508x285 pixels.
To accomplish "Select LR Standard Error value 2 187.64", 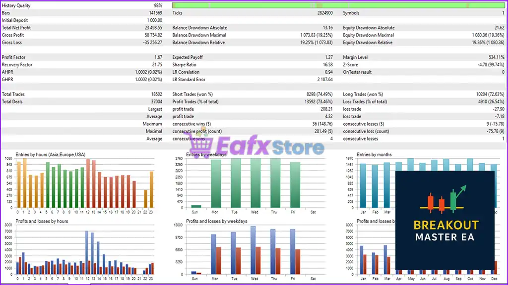I will (x=325, y=80).
